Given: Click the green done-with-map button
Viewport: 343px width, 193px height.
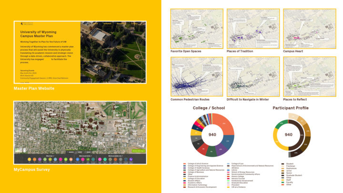Looking at the screenshot, I should 139,151.
